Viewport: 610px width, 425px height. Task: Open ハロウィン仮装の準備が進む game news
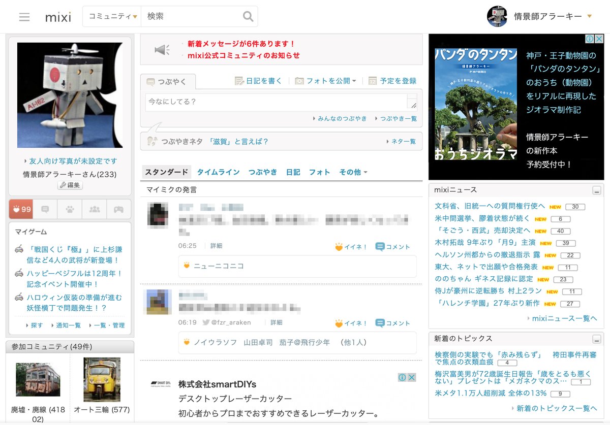point(75,303)
